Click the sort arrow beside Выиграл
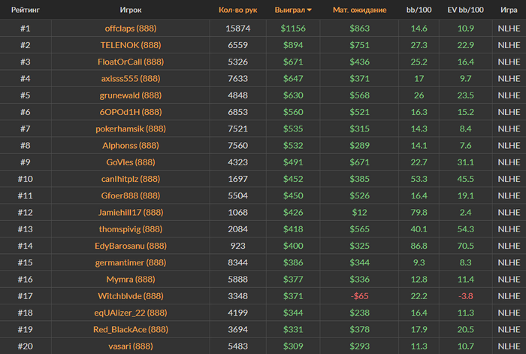The image size is (526, 354). click(310, 11)
